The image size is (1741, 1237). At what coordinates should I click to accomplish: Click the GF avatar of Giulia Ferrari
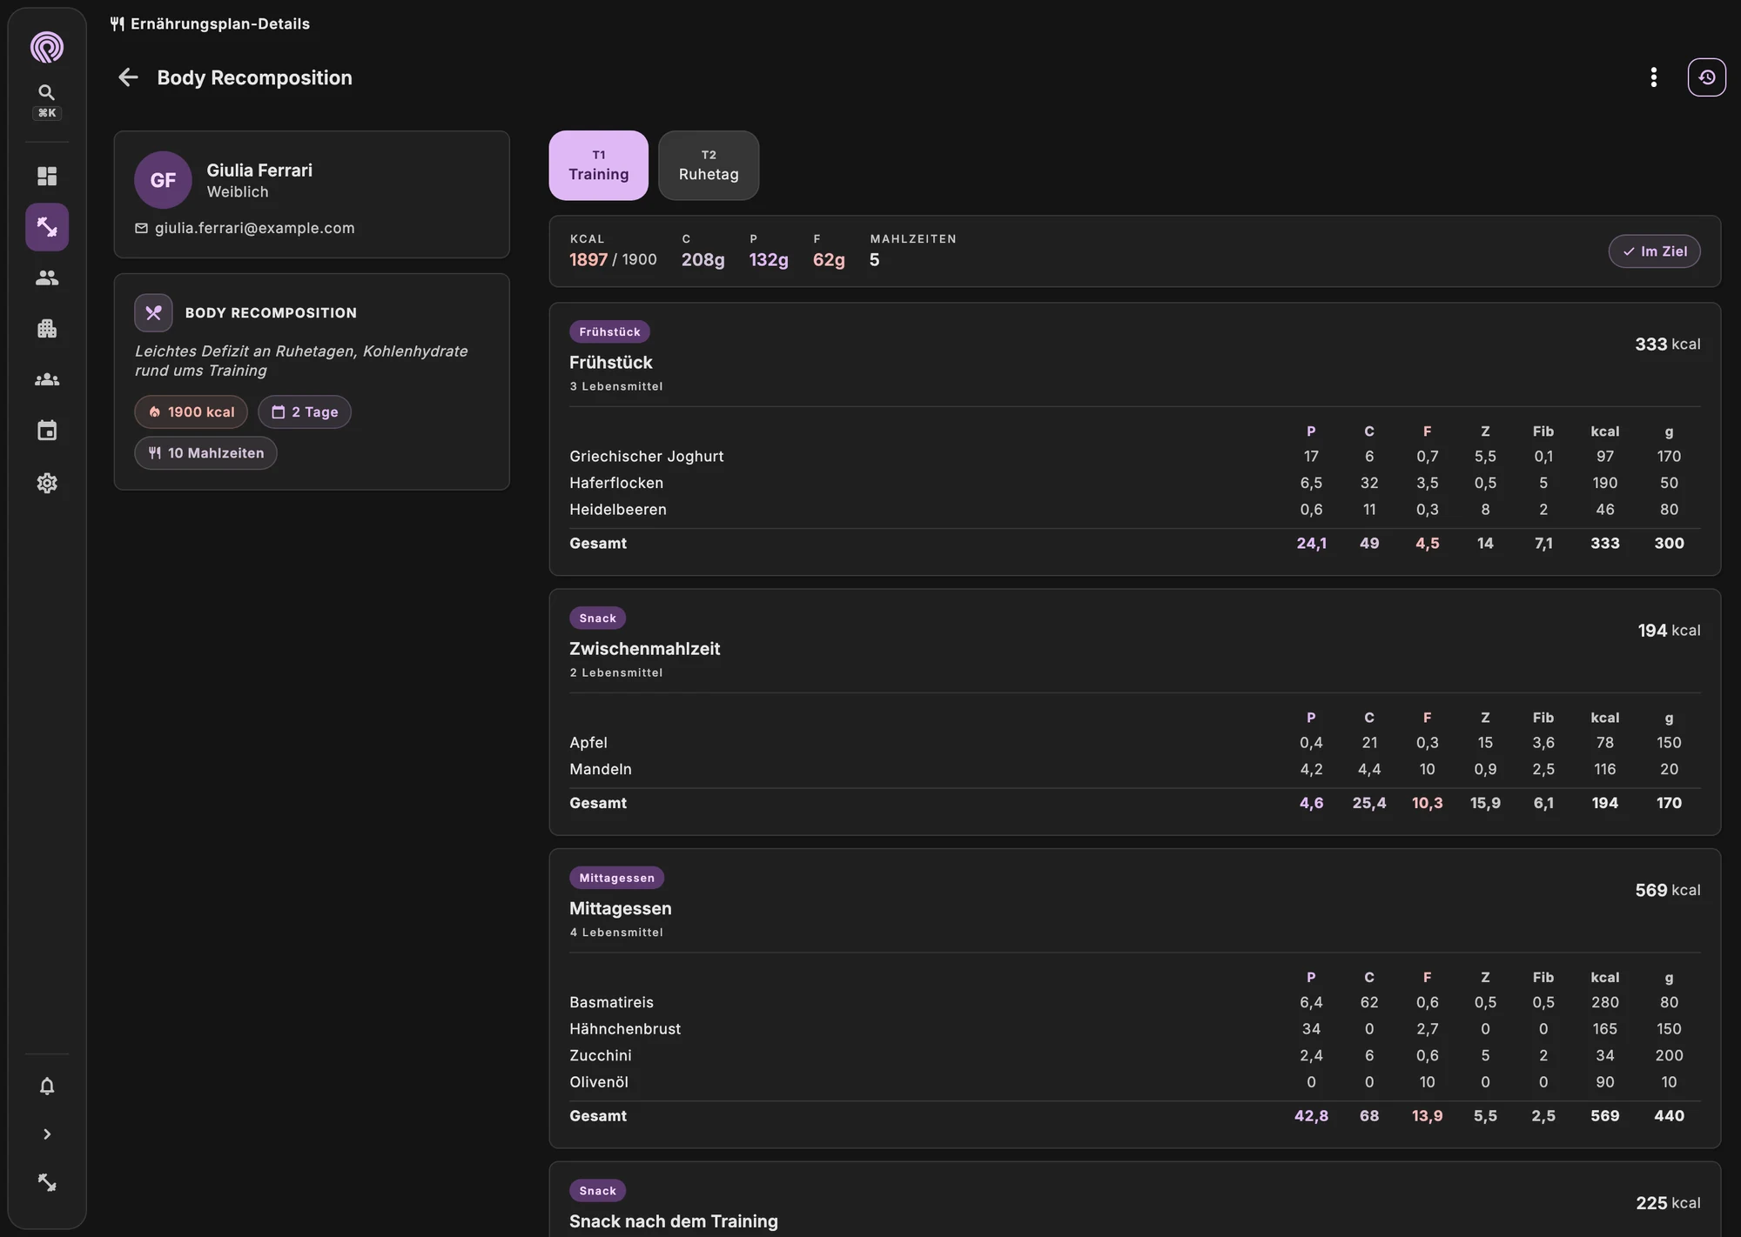[x=163, y=180]
